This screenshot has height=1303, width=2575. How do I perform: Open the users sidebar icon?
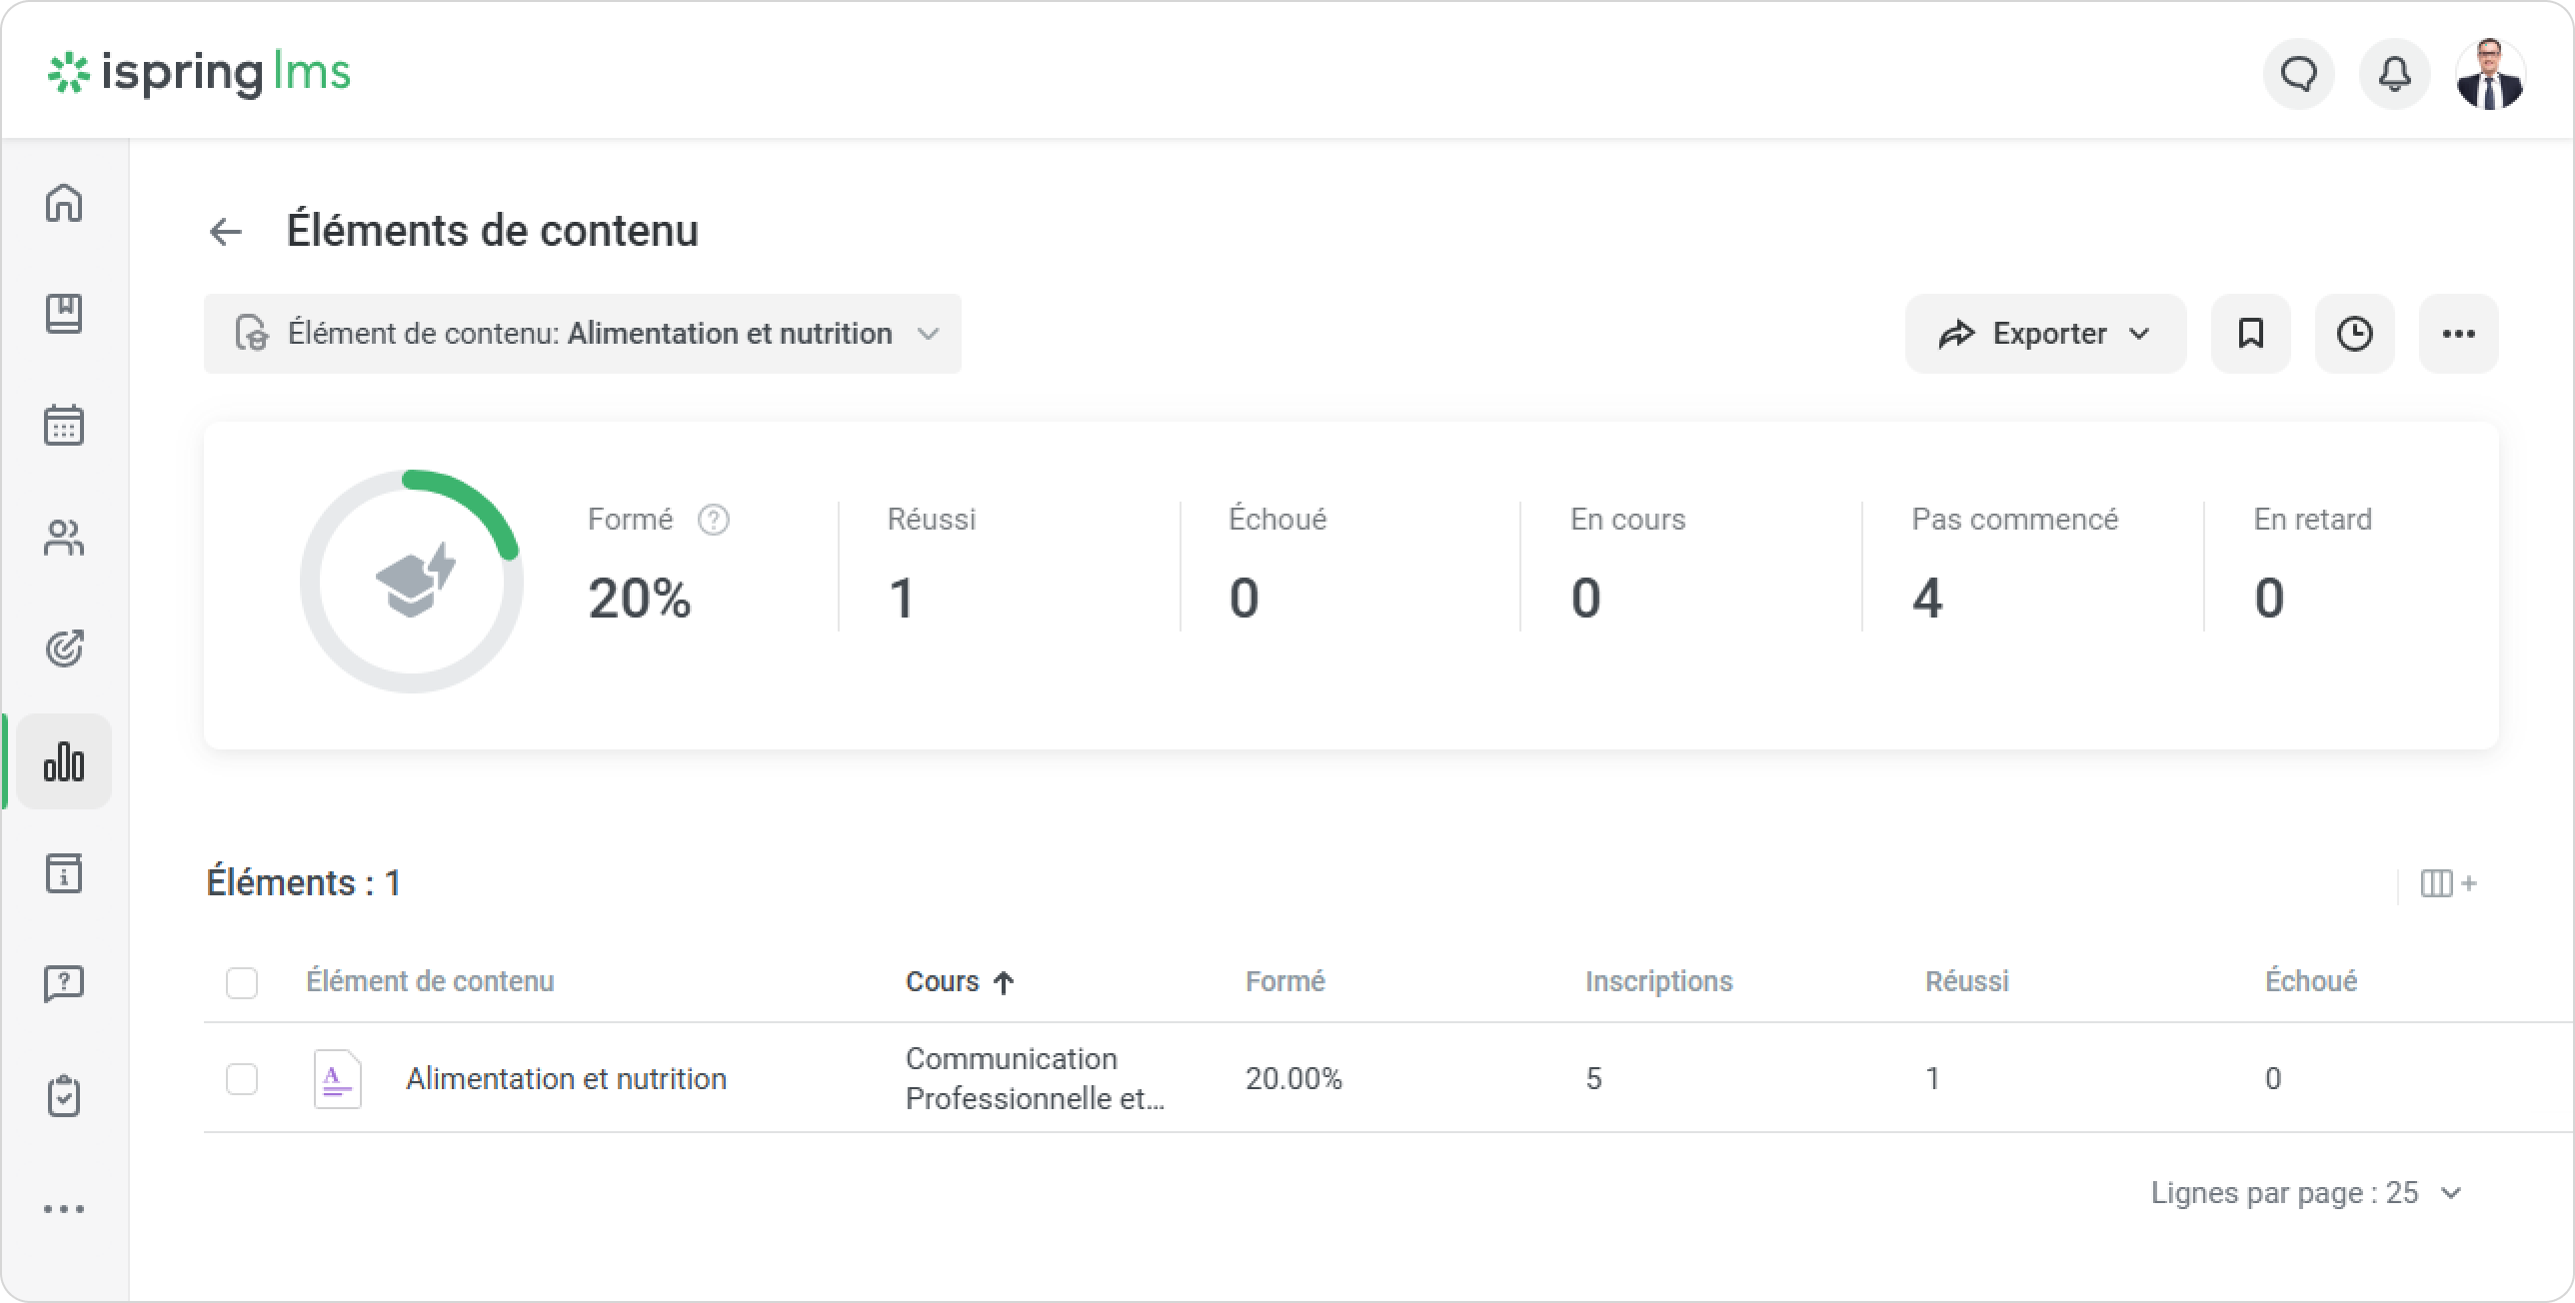pos(64,538)
